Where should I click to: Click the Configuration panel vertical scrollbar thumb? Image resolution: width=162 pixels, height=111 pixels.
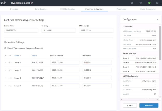pos(160,43)
